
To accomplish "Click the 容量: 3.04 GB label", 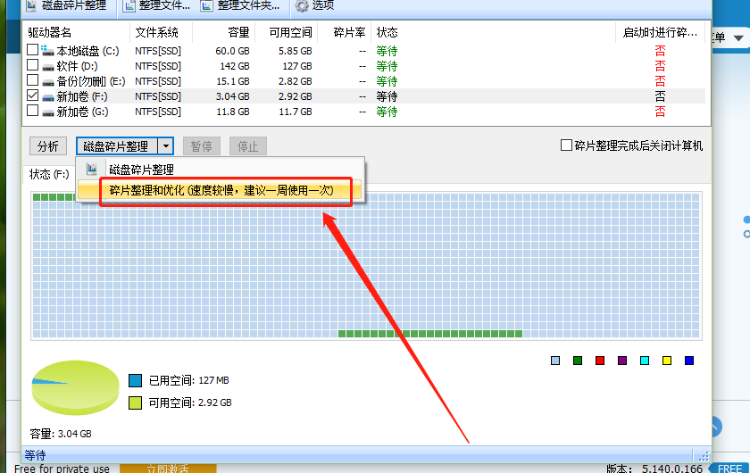I will tap(61, 434).
